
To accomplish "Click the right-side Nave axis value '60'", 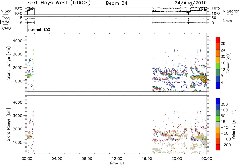I will (214, 18).
